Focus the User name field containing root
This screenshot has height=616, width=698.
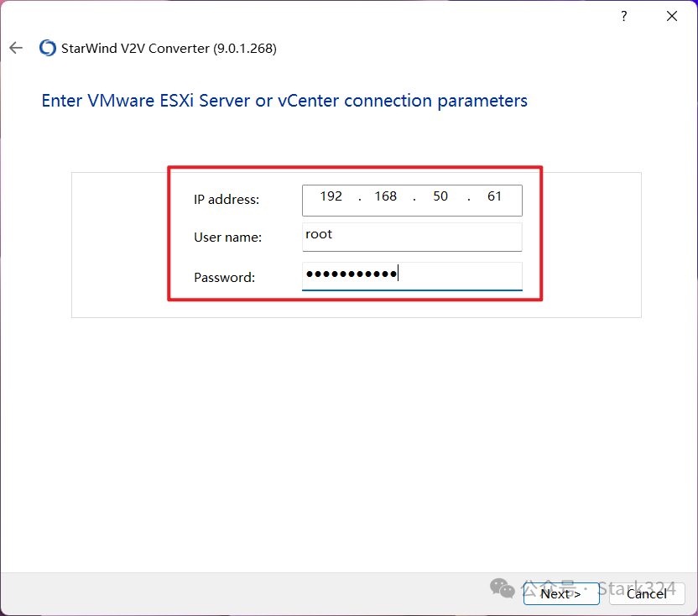click(x=412, y=237)
